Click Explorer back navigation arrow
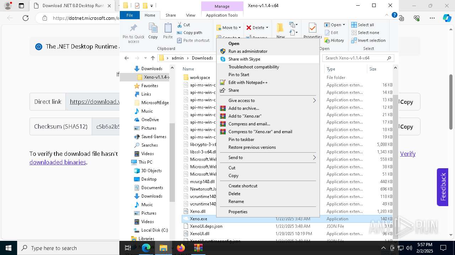The height and width of the screenshot is (255, 455). pos(127,58)
